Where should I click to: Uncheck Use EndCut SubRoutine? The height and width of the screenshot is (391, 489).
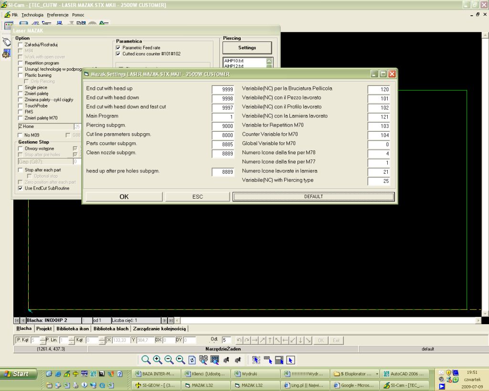click(x=20, y=188)
